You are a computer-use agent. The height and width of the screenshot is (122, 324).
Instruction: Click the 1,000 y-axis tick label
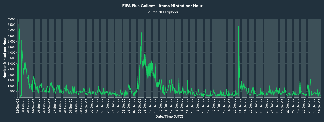tap(12, 86)
